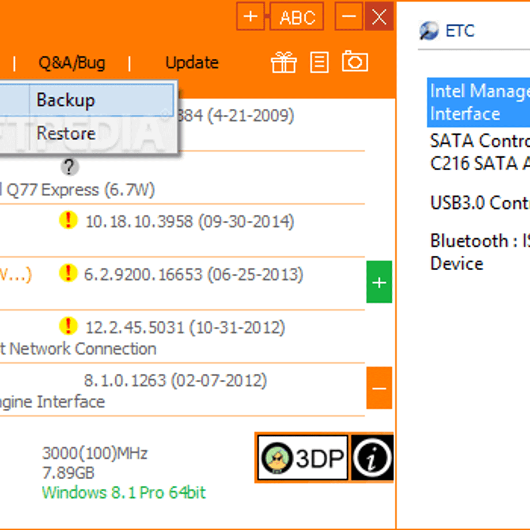This screenshot has width=530, height=530.
Task: Open the Update menu item
Action: coord(192,63)
